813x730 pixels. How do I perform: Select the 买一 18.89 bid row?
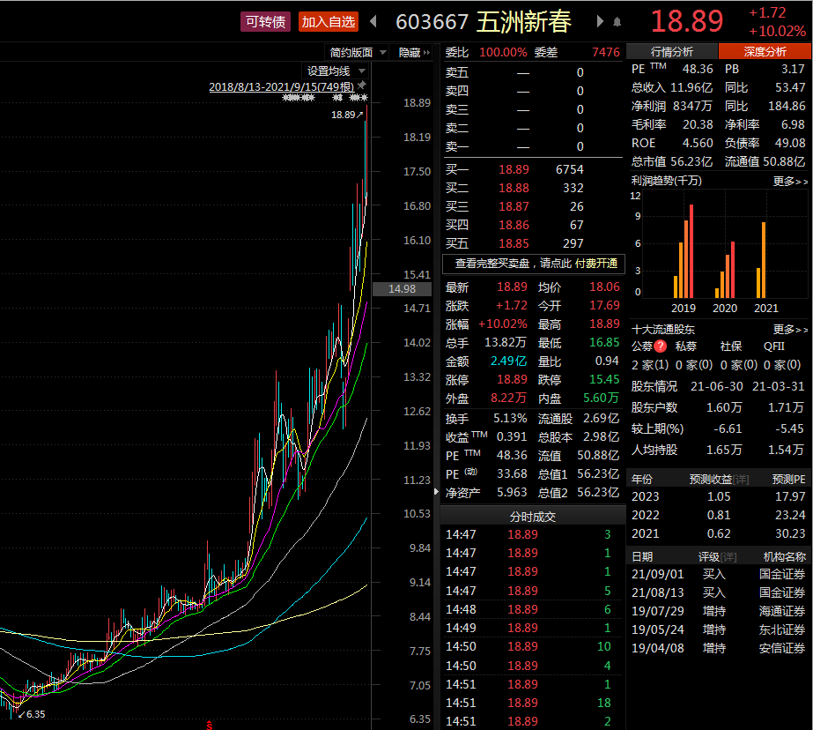point(533,169)
